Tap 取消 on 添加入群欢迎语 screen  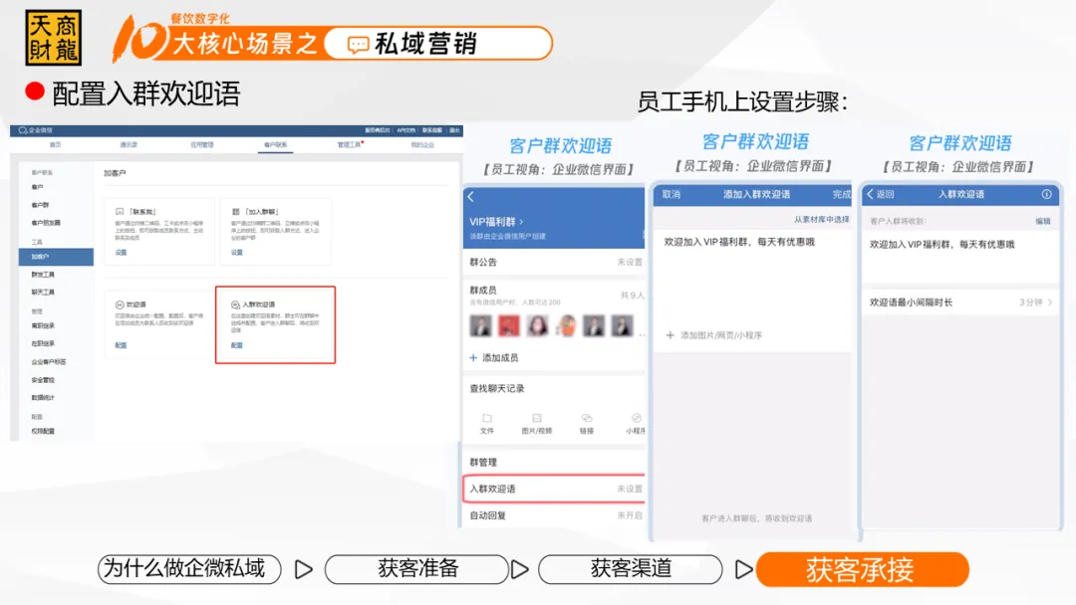tap(672, 195)
